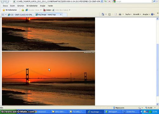
Task: Click the Print icon
Action: [x=120, y=14]
